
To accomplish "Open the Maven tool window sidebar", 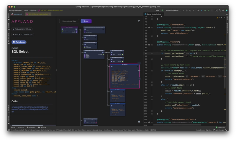I will (x=227, y=17).
